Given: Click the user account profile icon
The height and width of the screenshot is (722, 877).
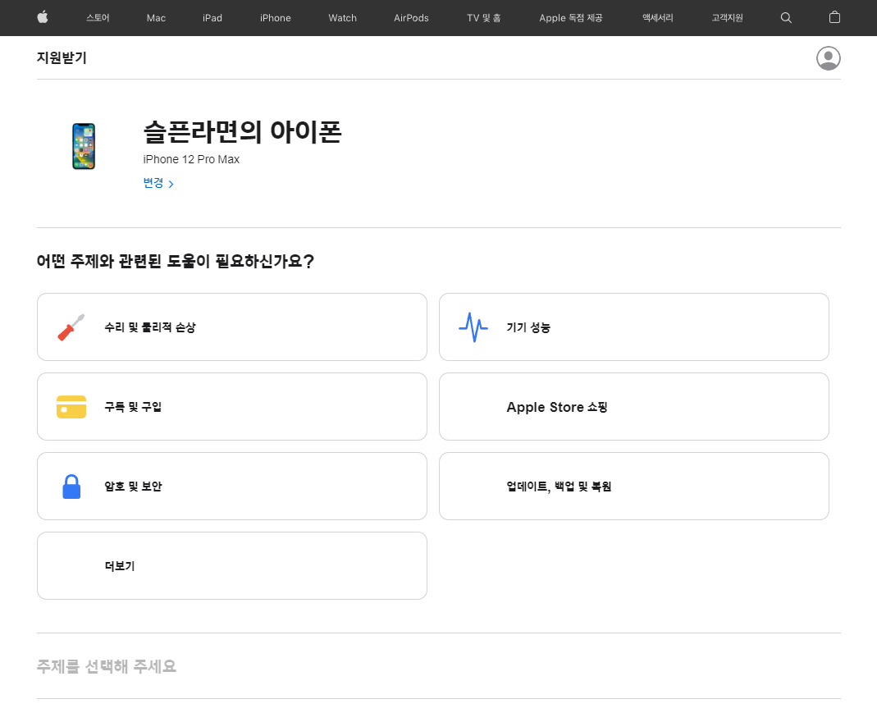Looking at the screenshot, I should coord(829,58).
